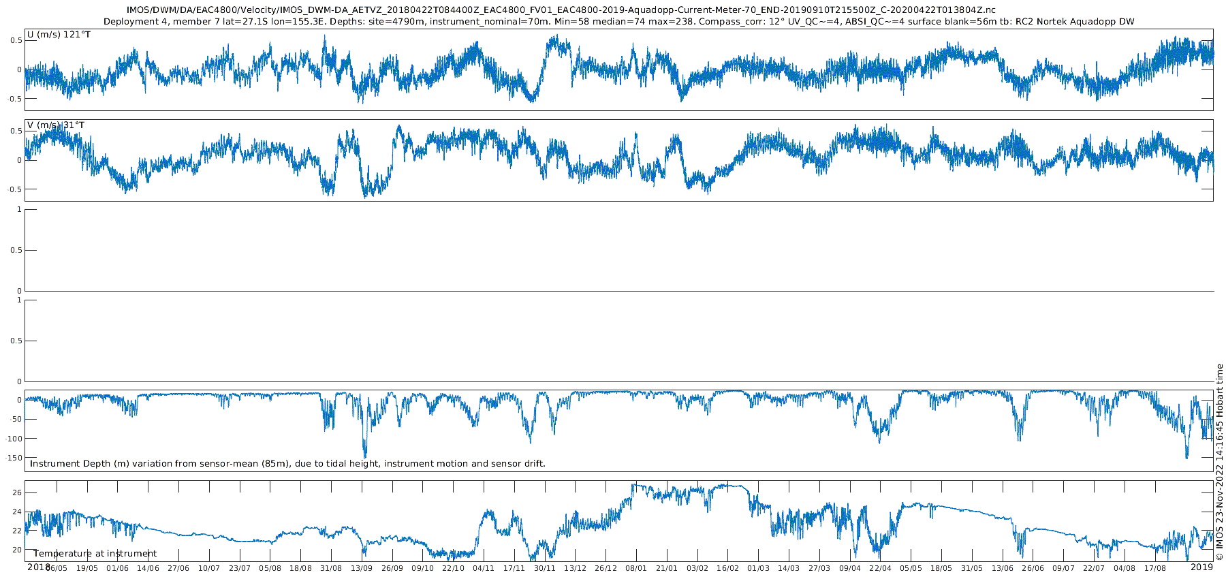Click the '19/05' date tick label
The width and height of the screenshot is (1226, 579).
click(87, 568)
